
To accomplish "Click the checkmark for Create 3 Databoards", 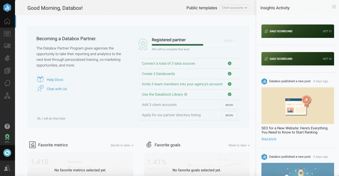I will [x=229, y=74].
